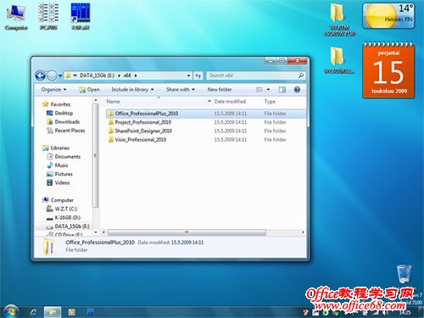The height and width of the screenshot is (318, 424).
Task: Open the Computer desktop icon
Action: click(x=16, y=17)
